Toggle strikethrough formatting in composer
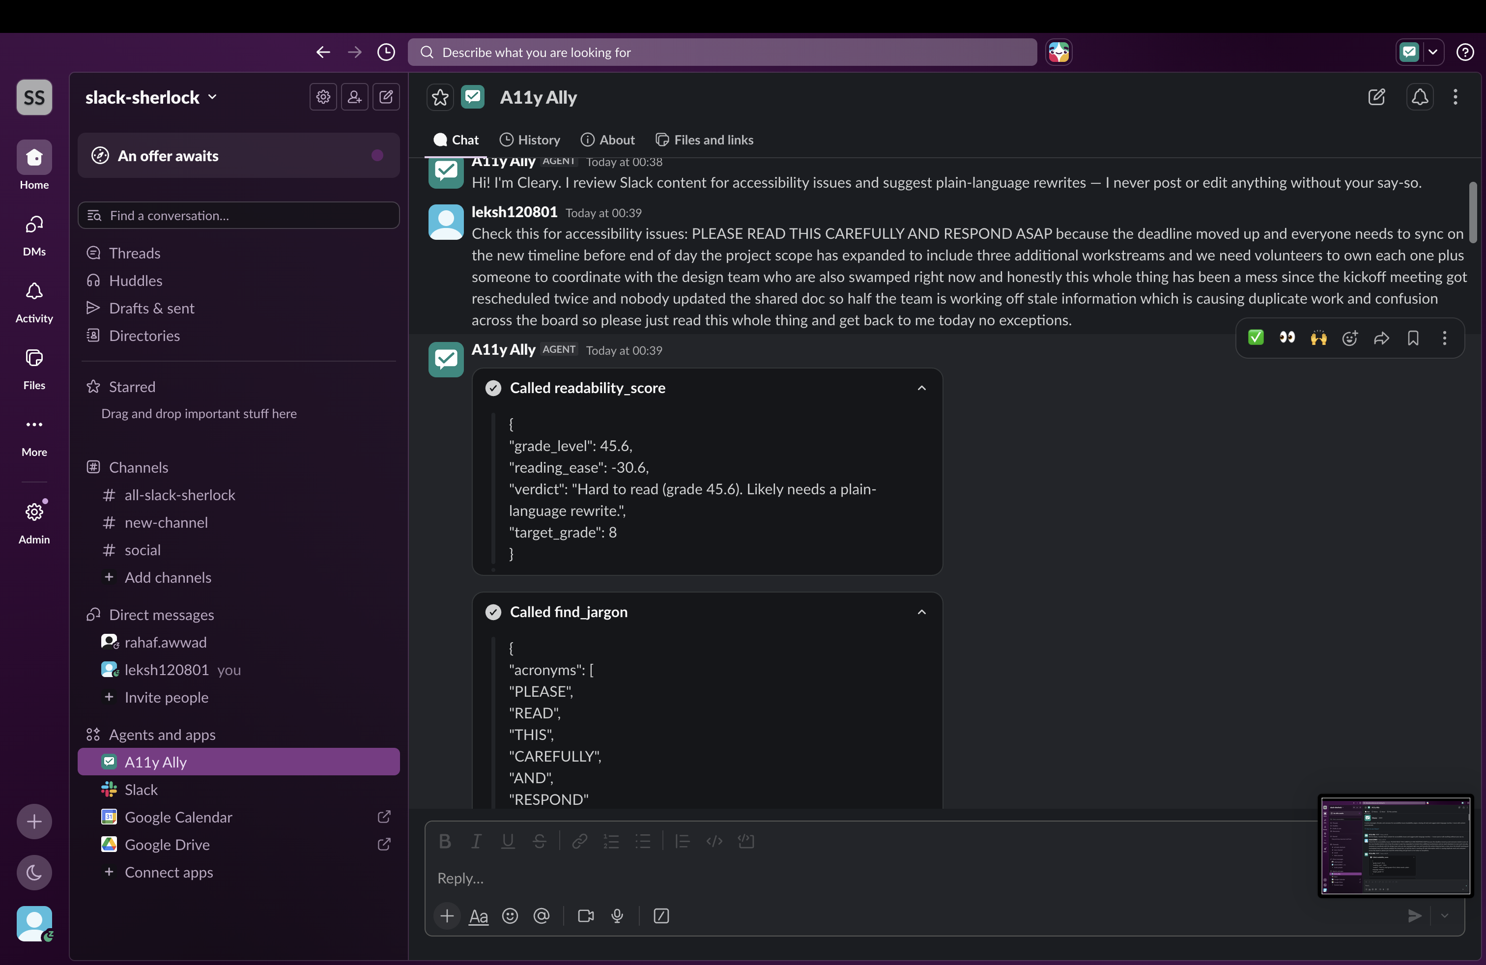This screenshot has width=1486, height=965. (x=540, y=841)
